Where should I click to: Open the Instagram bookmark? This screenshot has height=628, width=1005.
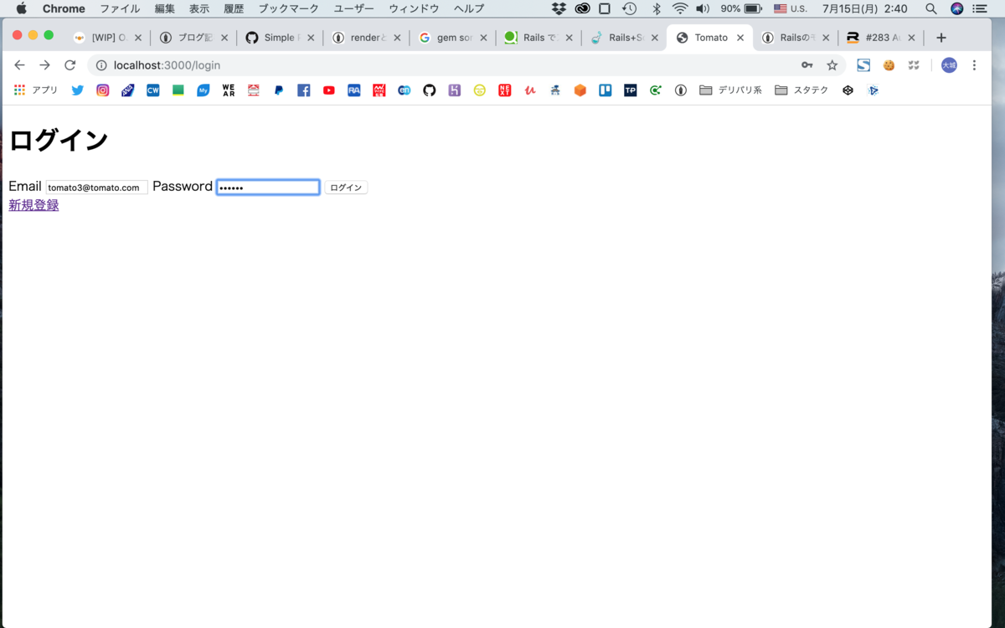[102, 90]
